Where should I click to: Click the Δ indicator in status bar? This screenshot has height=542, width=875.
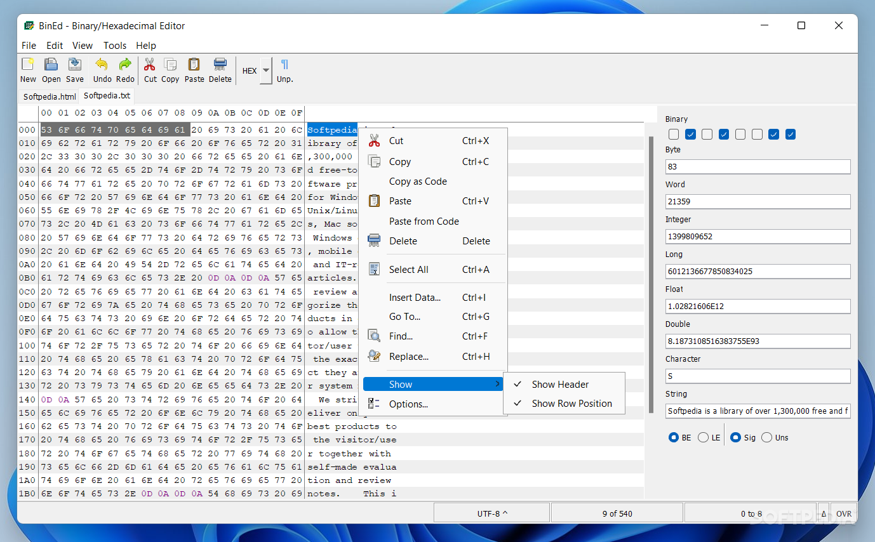[824, 513]
